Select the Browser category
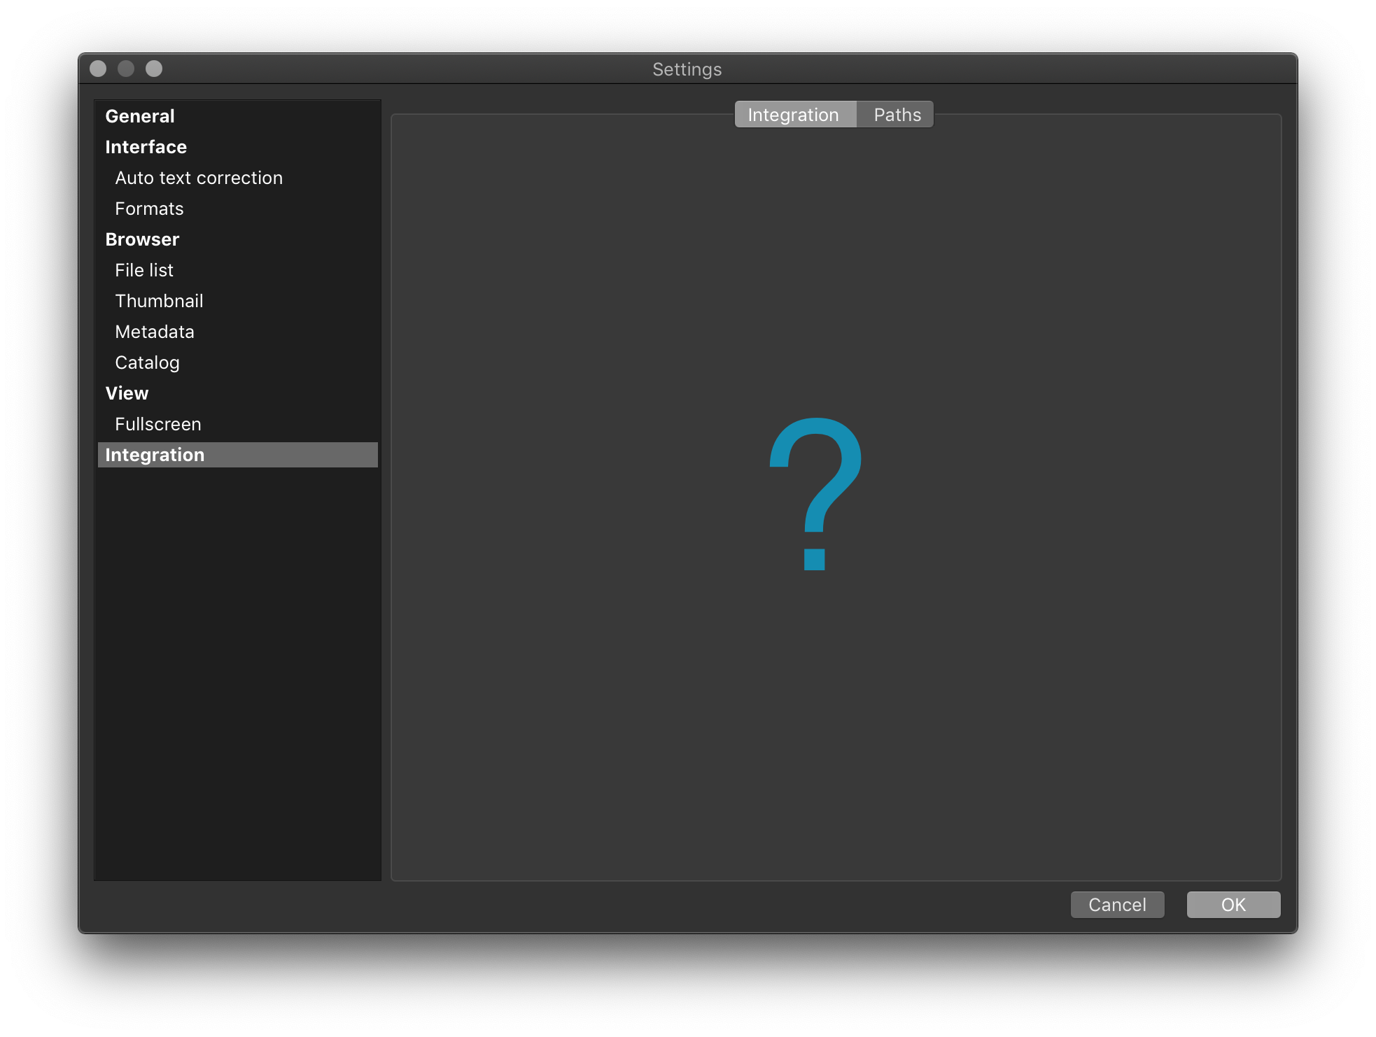This screenshot has height=1037, width=1376. [142, 239]
